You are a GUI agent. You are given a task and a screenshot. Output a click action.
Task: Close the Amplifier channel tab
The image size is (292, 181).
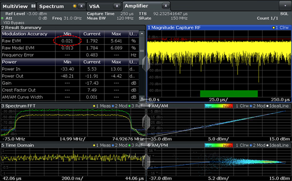click(x=165, y=6)
